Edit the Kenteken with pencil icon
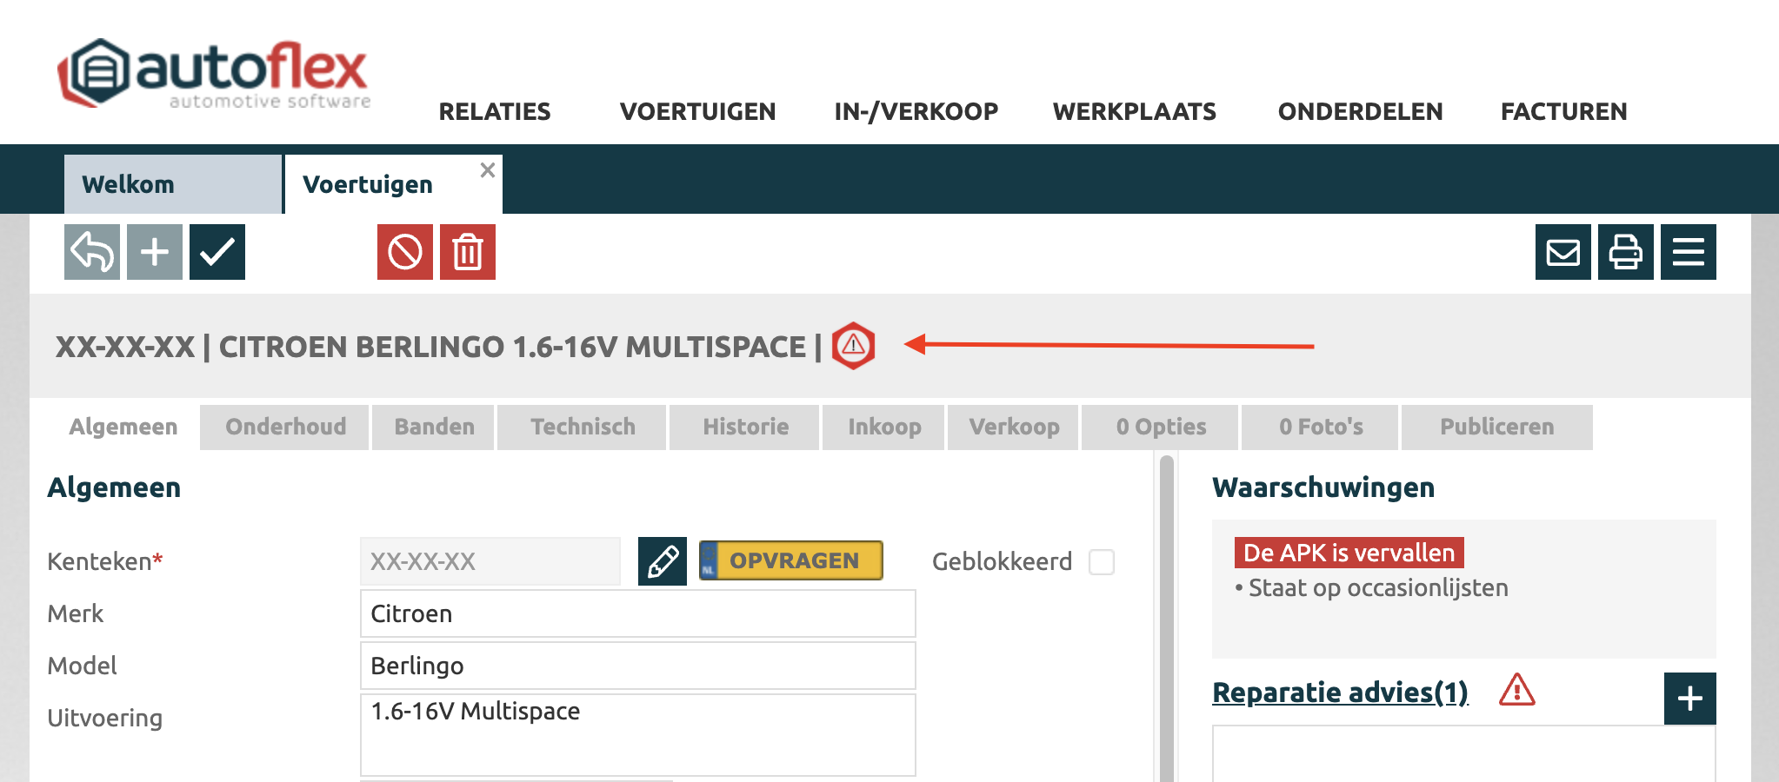This screenshot has height=782, width=1779. click(663, 561)
